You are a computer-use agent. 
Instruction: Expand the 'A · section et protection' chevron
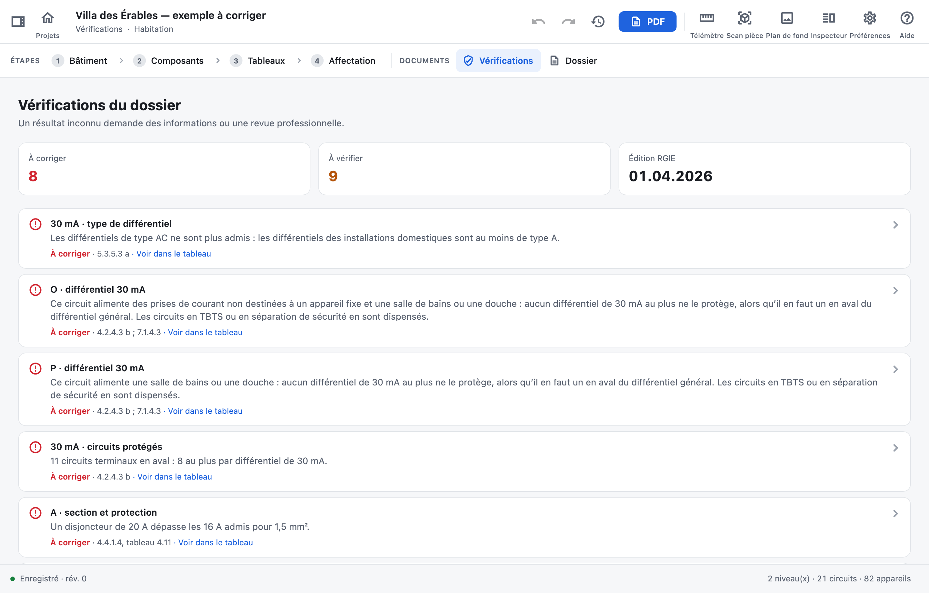click(x=895, y=513)
